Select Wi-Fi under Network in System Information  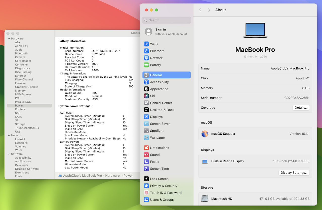pyautogui.click(x=18, y=150)
